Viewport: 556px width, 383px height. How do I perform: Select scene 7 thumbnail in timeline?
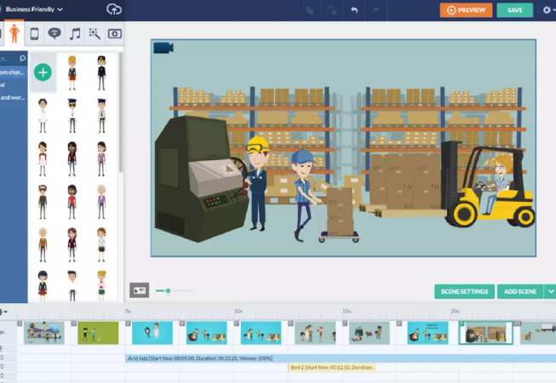pos(370,333)
